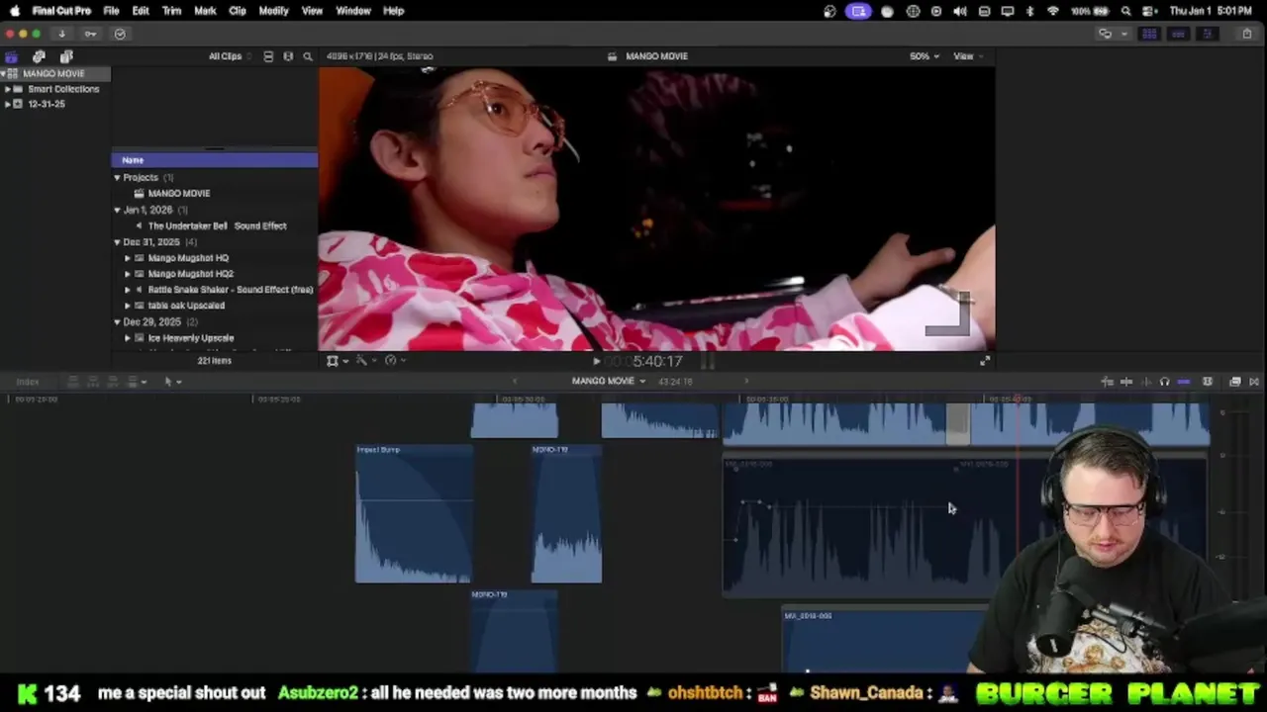Show the Libraries sidebar icon

pyautogui.click(x=12, y=56)
